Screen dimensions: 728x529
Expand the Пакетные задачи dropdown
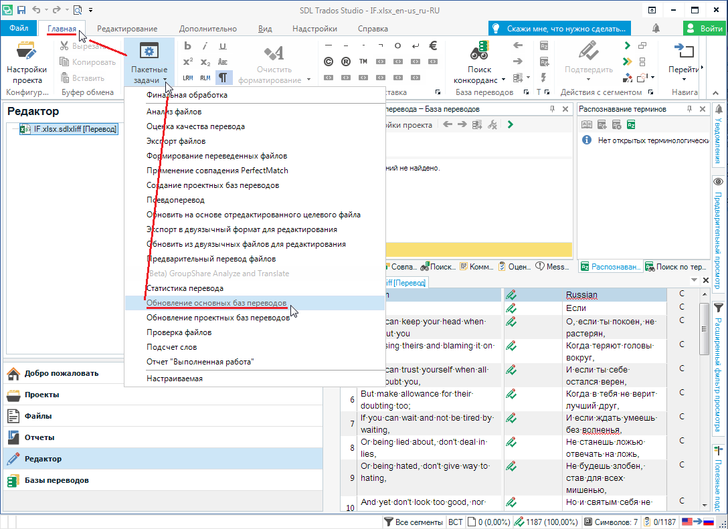[x=149, y=75]
